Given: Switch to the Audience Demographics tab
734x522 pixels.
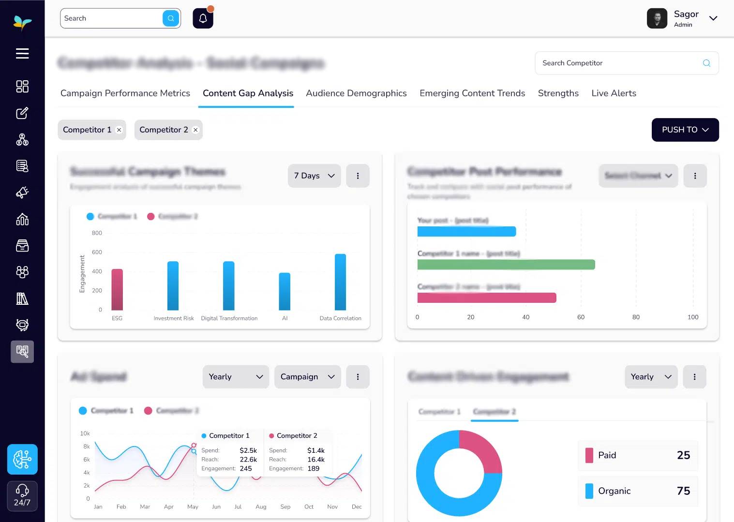Looking at the screenshot, I should pyautogui.click(x=356, y=93).
